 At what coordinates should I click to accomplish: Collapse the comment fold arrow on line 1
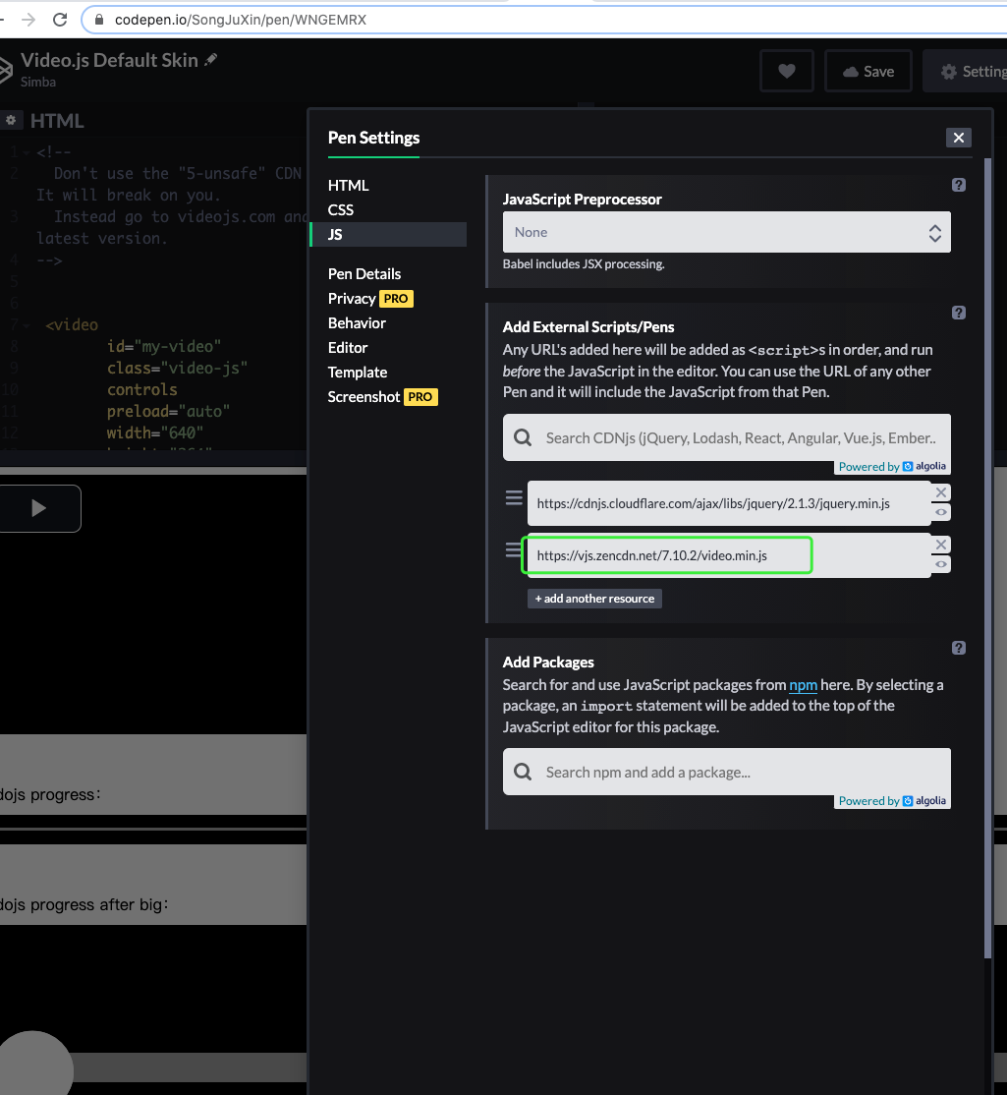26,152
